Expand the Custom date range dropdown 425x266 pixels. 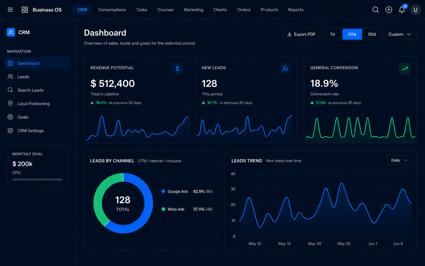399,34
